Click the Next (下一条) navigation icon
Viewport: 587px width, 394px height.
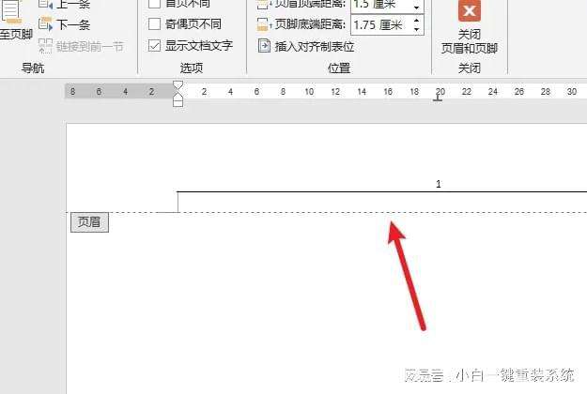point(45,24)
